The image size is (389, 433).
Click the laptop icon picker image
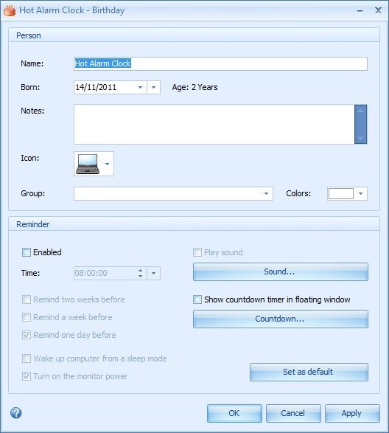[88, 164]
